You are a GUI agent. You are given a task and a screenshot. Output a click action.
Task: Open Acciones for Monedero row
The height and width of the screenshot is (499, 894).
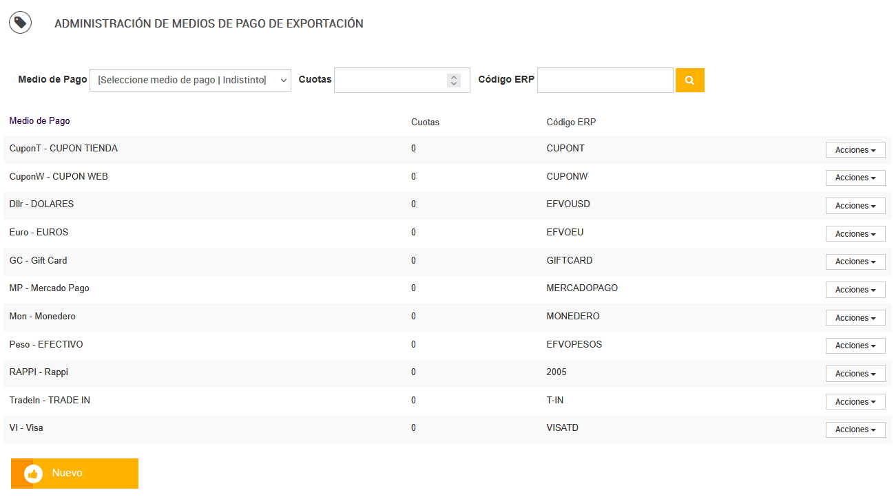855,318
